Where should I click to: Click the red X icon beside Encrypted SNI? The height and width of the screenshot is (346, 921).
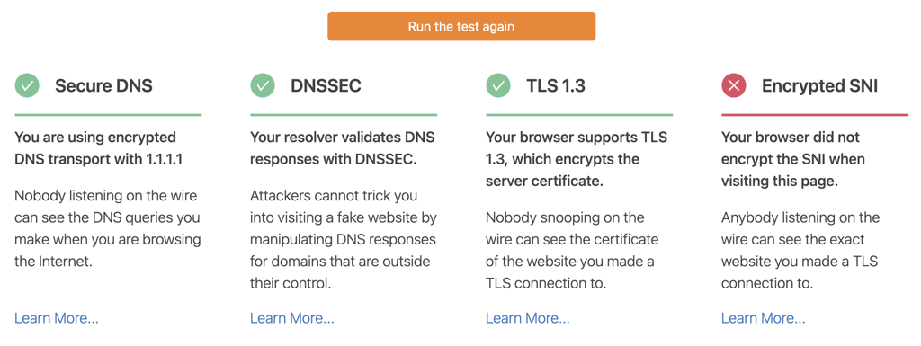point(734,85)
